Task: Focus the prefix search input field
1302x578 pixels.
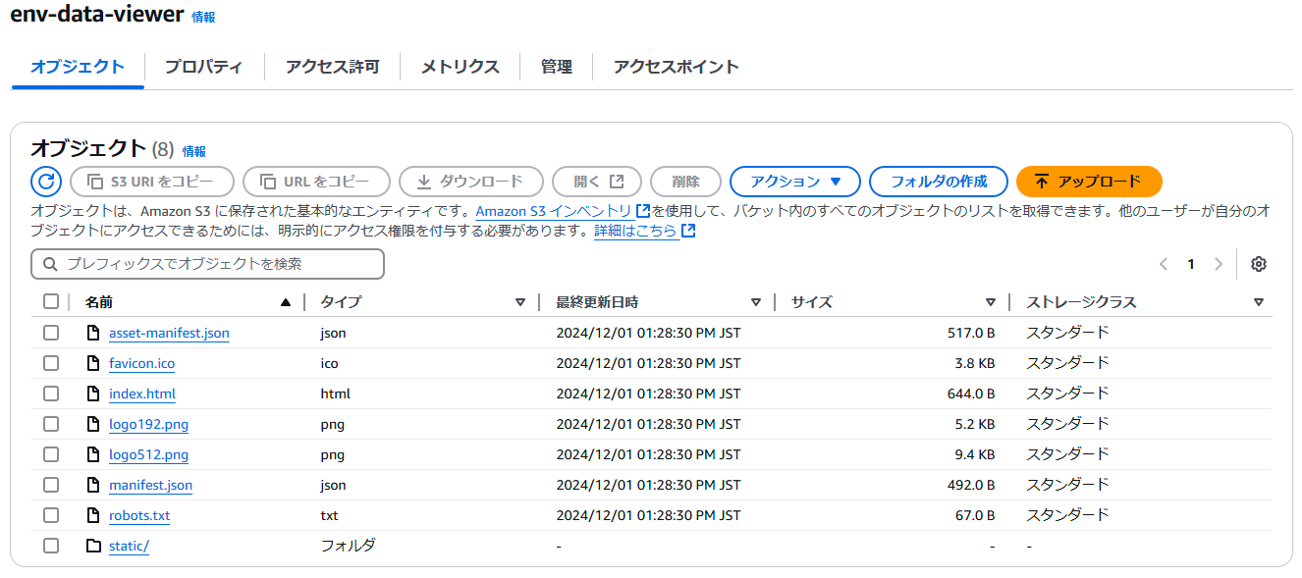Action: pos(207,264)
